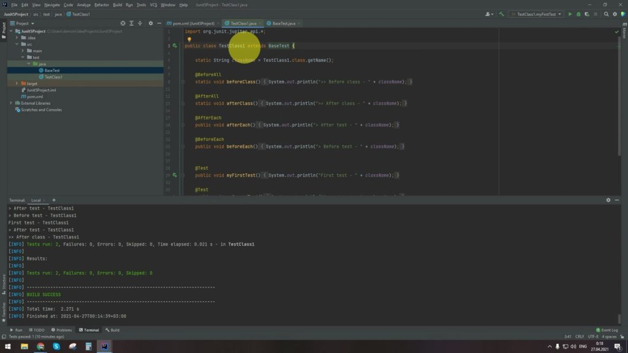Start debugging with the green bug icon
Viewport: 628px width, 353px height.
(578, 14)
